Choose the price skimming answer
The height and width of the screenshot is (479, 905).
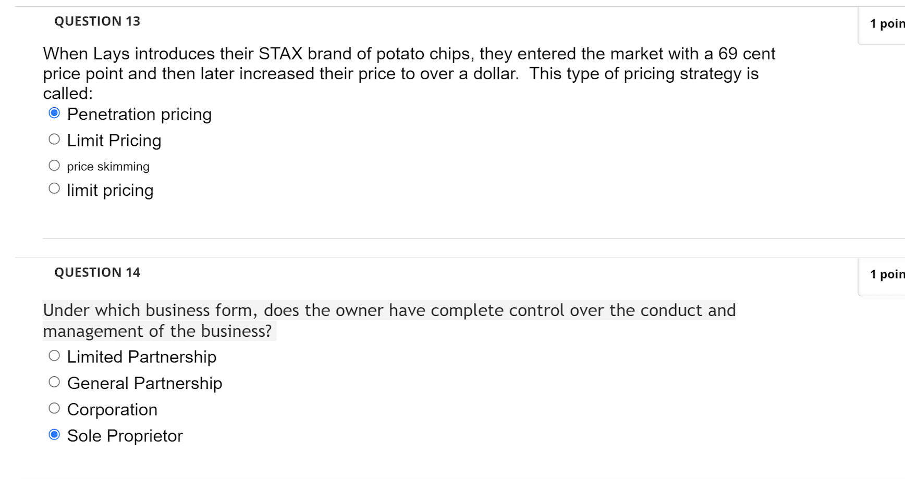click(54, 165)
